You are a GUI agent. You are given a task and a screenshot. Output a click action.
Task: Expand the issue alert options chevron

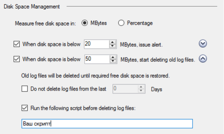coord(203,44)
